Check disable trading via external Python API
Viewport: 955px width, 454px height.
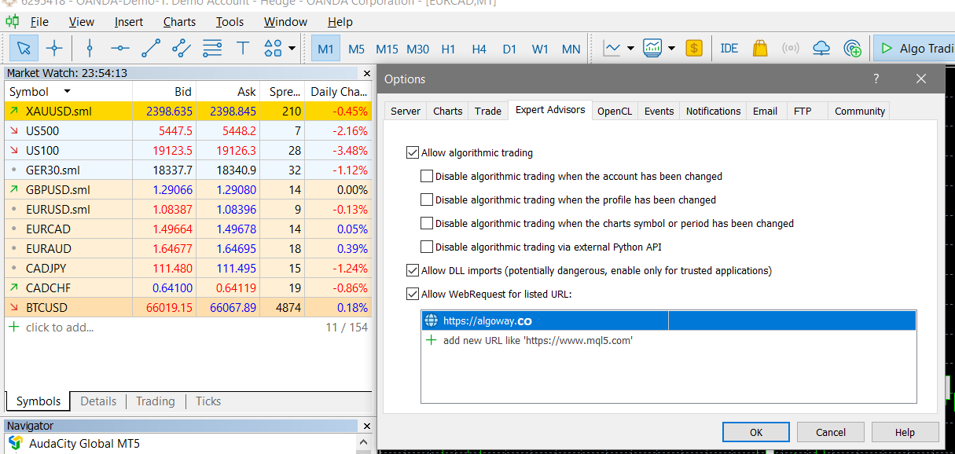click(x=427, y=247)
